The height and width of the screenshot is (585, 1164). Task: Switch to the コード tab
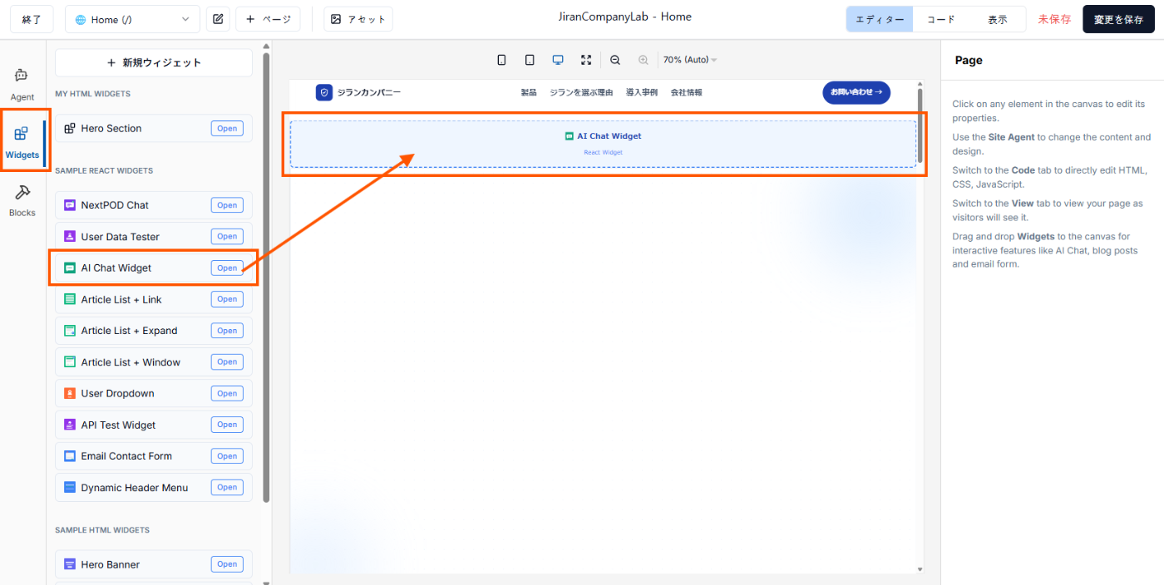pos(941,19)
